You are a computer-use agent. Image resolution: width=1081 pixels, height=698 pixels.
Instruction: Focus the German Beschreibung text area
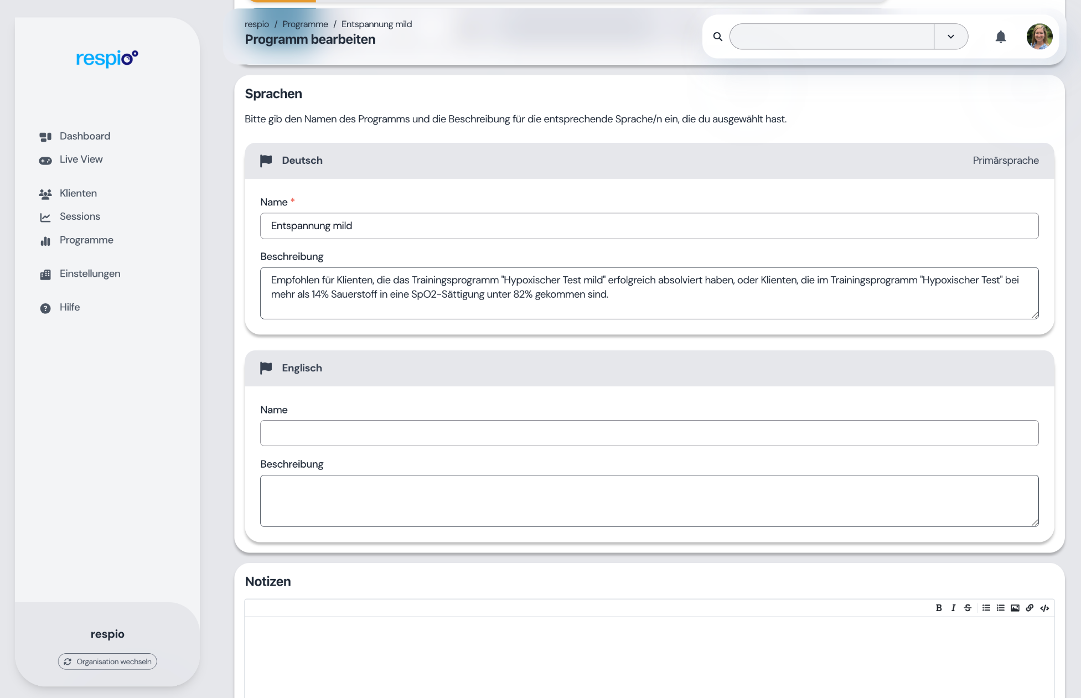tap(649, 293)
